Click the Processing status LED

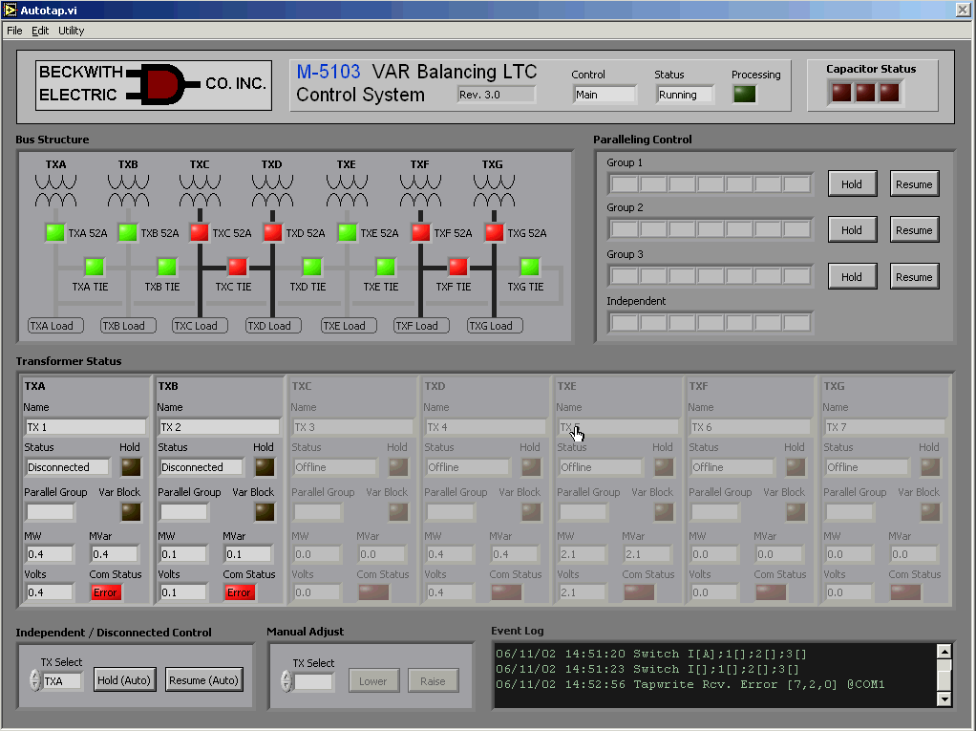click(744, 94)
